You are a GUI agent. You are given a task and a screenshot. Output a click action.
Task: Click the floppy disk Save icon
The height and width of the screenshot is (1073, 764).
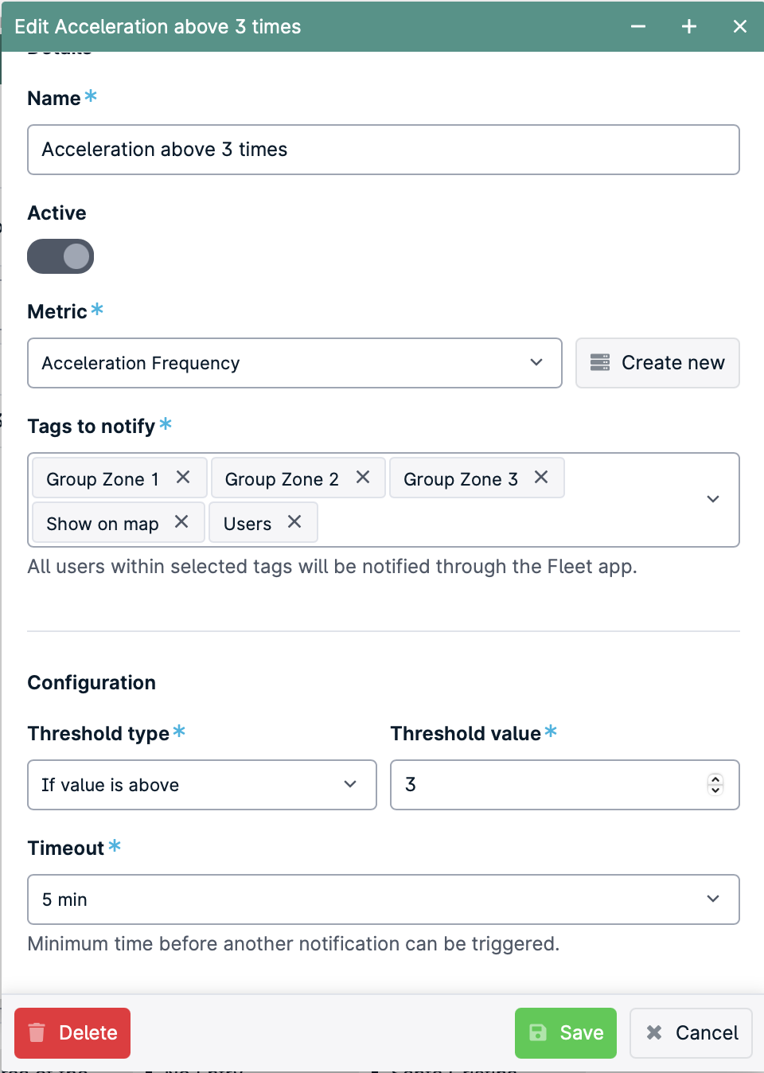(538, 1032)
